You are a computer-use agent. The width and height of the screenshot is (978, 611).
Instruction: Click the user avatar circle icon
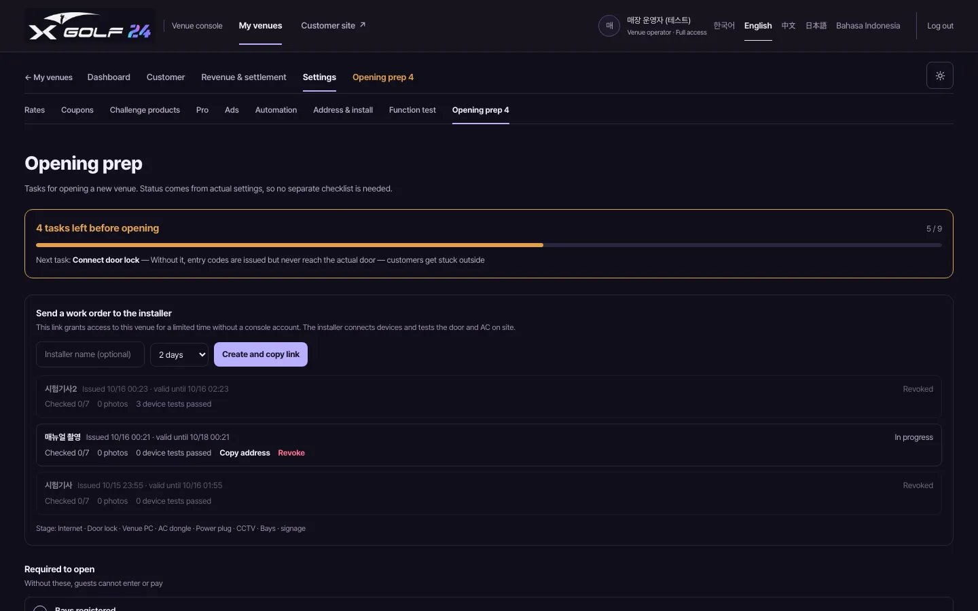[609, 26]
